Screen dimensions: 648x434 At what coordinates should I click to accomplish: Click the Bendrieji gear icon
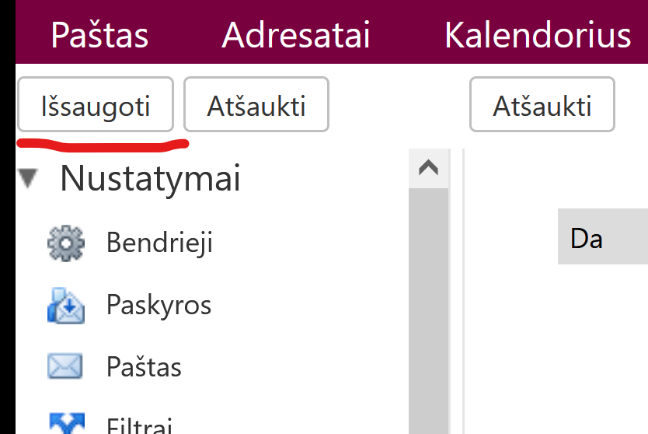tap(65, 243)
